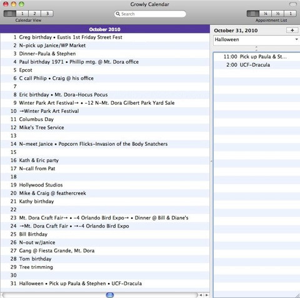The width and height of the screenshot is (300, 298).
Task: Switch Calendar View to list mode icon
Action: pos(10,14)
